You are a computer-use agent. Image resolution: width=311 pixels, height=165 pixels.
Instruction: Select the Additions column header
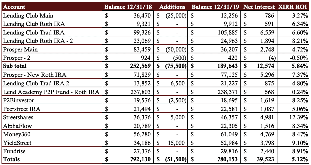[x=172, y=7]
